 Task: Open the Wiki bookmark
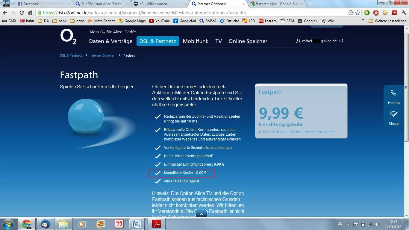(x=328, y=21)
